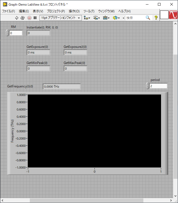Viewport: 178px width, 203px height.
Task: Open the Align Objects dropdown
Action: [87, 18]
